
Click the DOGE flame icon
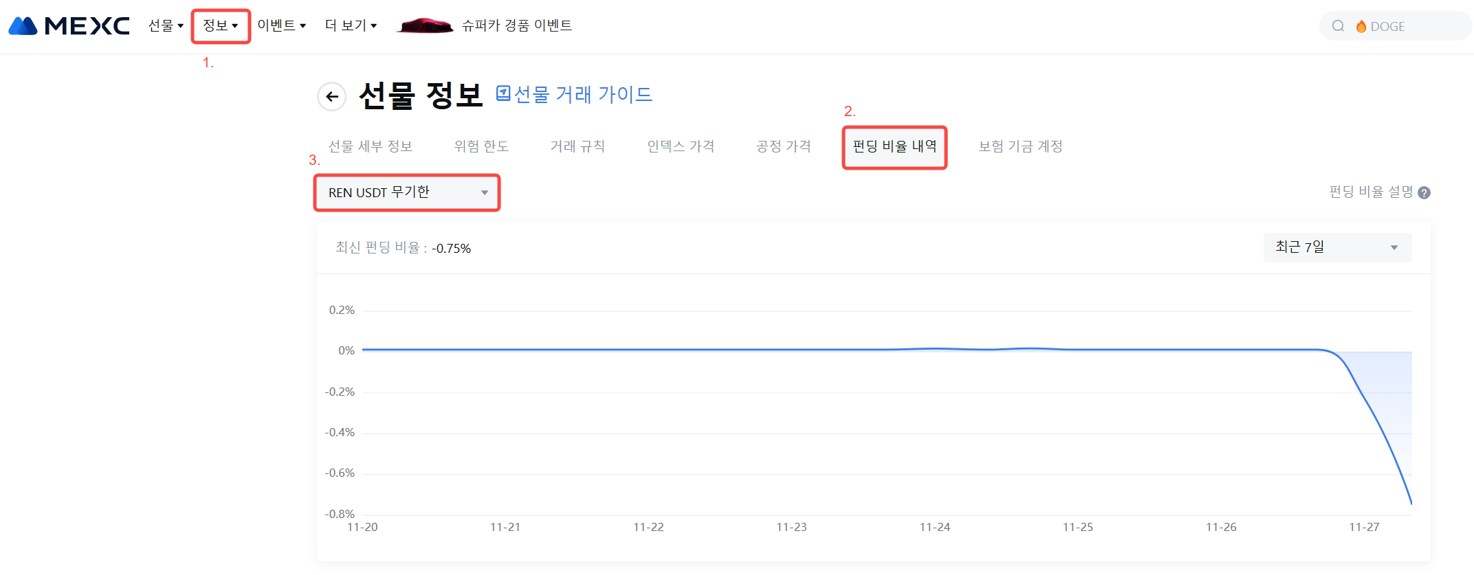pos(1361,26)
